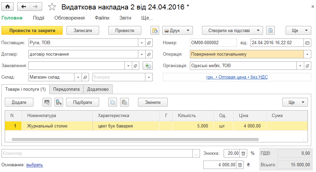Open the document movements report icon
This screenshot has height=172, width=316.
[155, 30]
